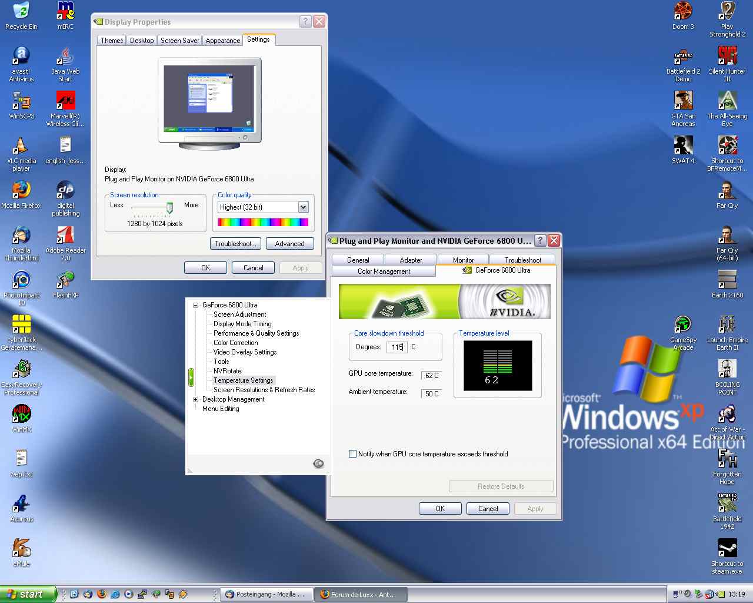
Task: Click OK in Display Properties window
Action: click(x=205, y=268)
